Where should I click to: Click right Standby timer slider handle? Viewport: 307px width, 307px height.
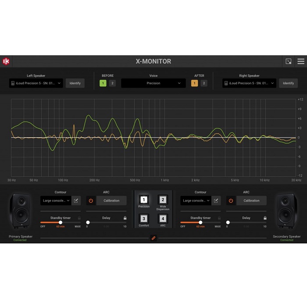pyautogui.click(x=200, y=222)
